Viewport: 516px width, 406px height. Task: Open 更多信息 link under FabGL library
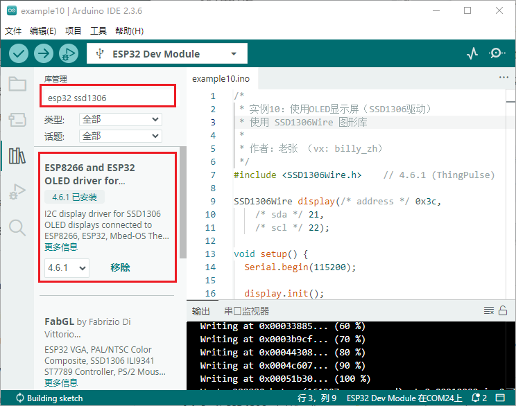pyautogui.click(x=61, y=382)
